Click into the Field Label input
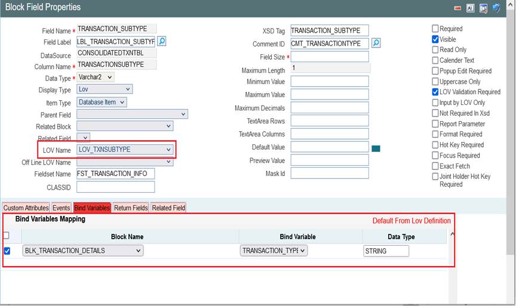516x306 pixels. 116,42
